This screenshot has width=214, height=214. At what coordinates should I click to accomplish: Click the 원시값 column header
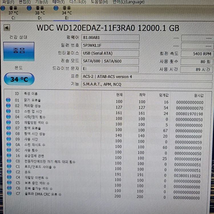pos(199,96)
